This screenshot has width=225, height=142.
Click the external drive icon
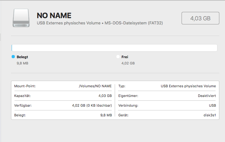[x=21, y=18]
